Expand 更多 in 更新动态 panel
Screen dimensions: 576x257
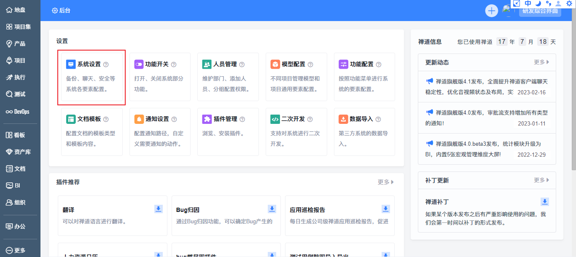tap(541, 62)
